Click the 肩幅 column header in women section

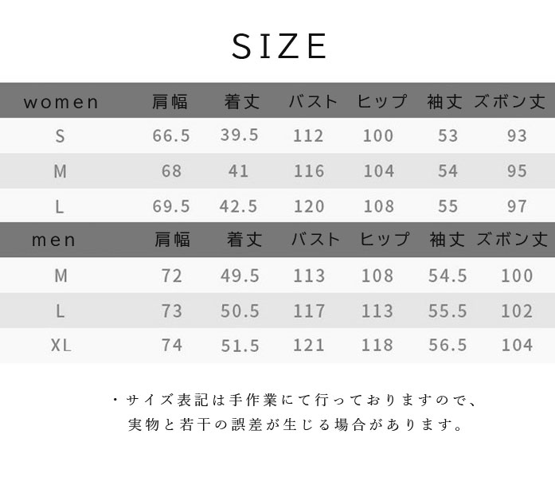click(x=170, y=102)
